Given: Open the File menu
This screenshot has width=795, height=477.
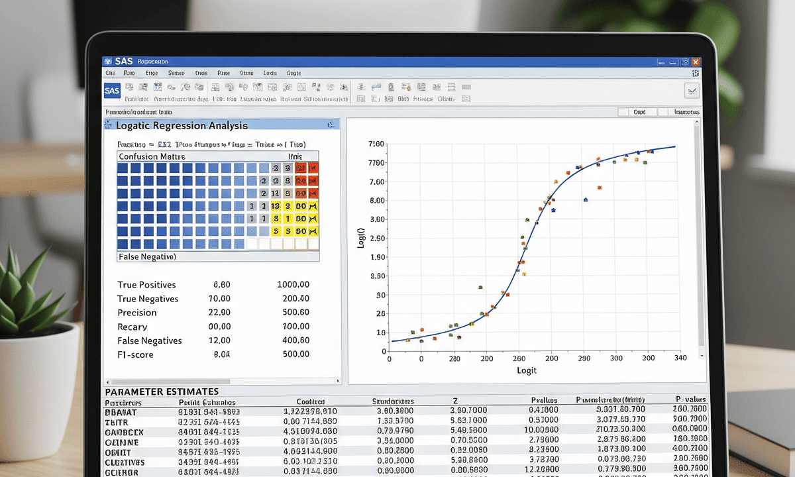Looking at the screenshot, I should point(110,73).
